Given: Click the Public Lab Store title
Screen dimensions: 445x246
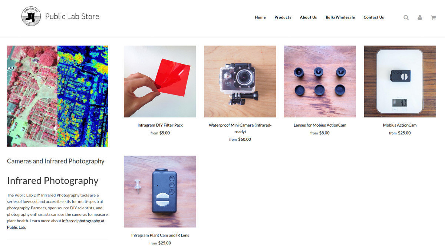Looking at the screenshot, I should [72, 17].
